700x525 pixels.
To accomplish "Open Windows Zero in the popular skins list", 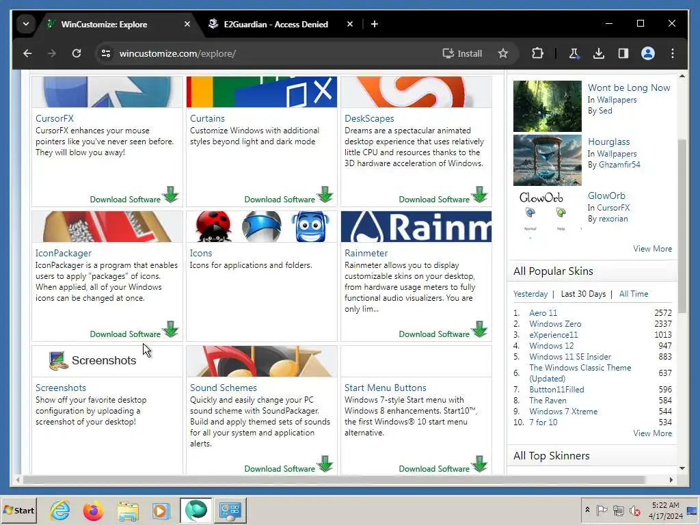I will [x=555, y=323].
